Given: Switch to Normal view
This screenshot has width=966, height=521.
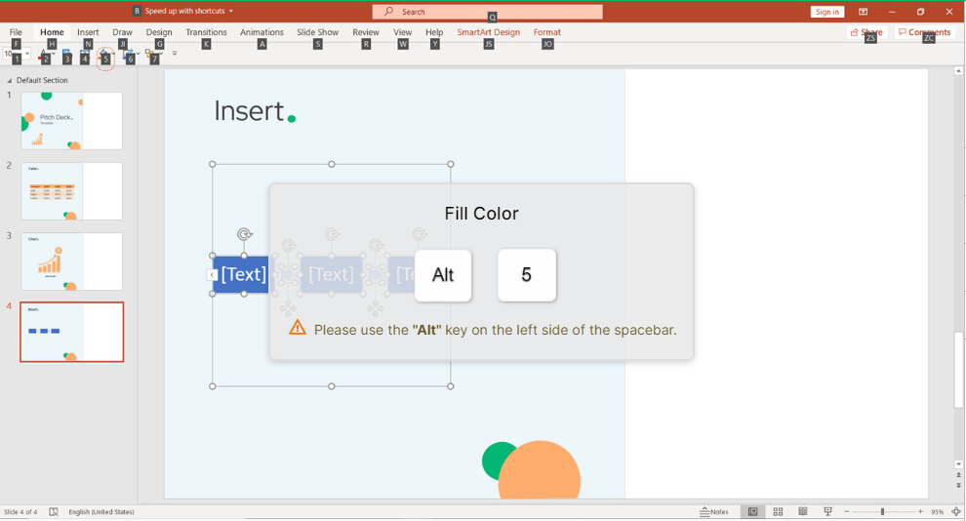Looking at the screenshot, I should pos(753,512).
